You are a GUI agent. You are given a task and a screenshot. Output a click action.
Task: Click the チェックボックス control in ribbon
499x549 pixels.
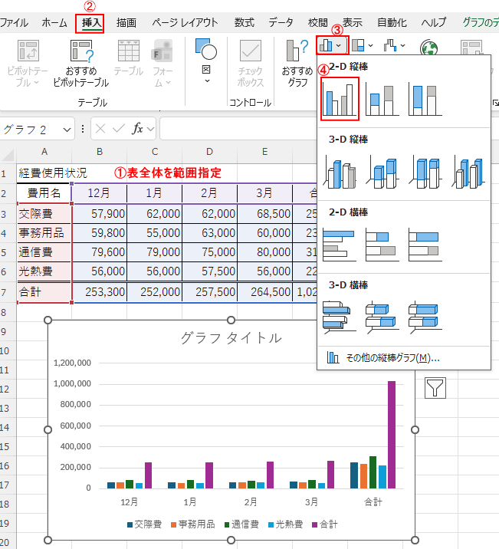pyautogui.click(x=250, y=63)
